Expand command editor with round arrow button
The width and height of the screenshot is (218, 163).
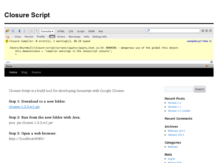pos(211,62)
